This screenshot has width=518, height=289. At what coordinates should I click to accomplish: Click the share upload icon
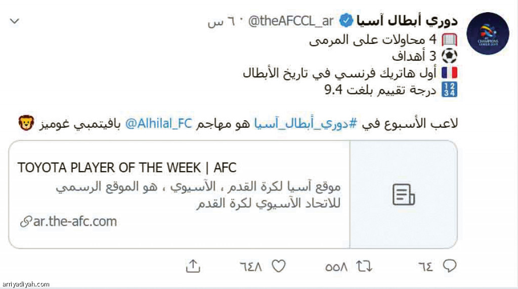[193, 266]
